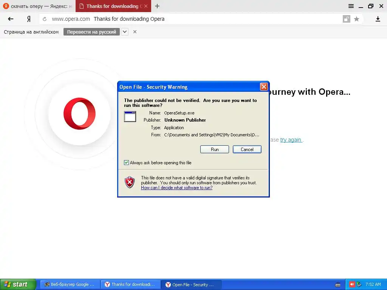The image size is (387, 290).
Task: Click Run in the Security Warning dialog
Action: click(215, 150)
